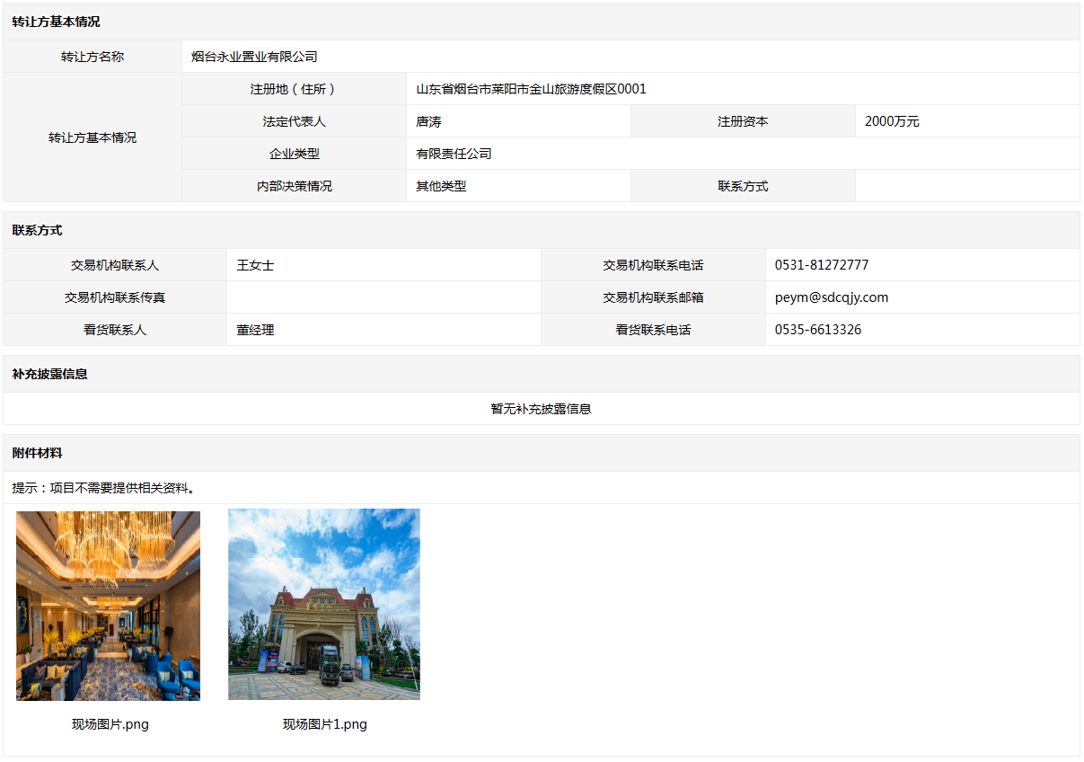Click the phone number 0531-81272777
Screen dimensions: 1084x762
click(x=821, y=265)
